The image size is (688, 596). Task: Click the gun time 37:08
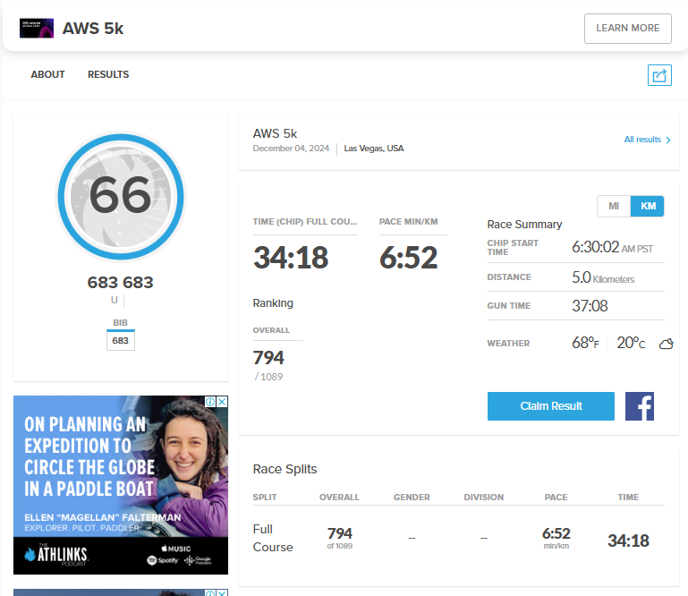coord(590,306)
